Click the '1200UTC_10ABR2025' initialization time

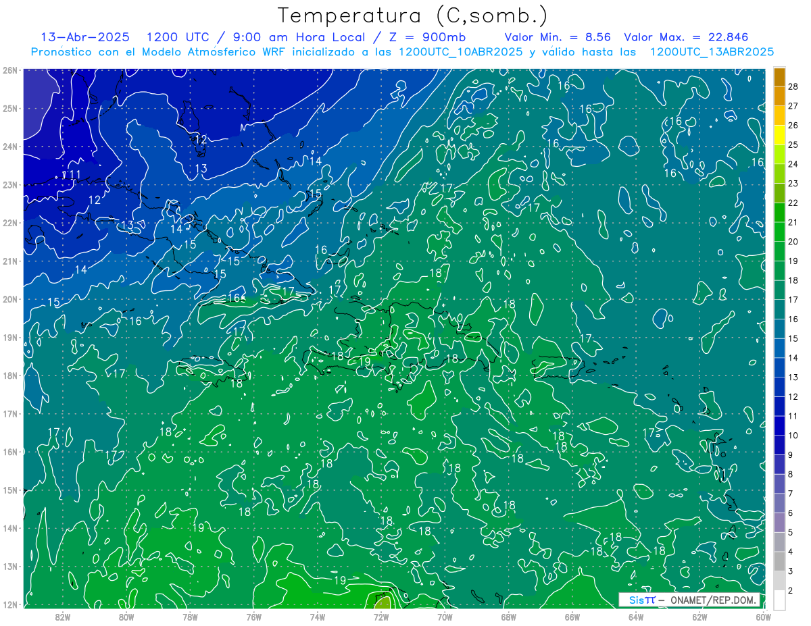click(460, 52)
